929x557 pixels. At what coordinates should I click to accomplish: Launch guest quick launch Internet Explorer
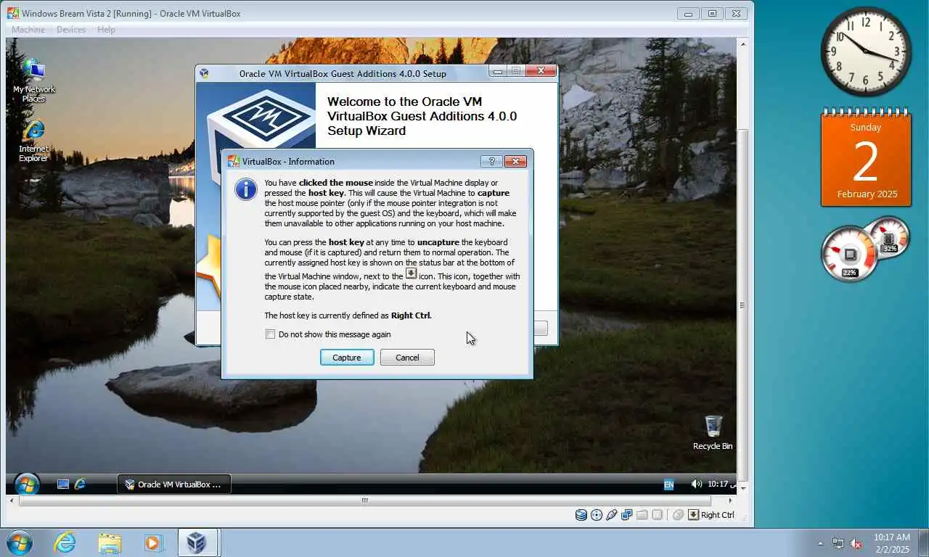click(80, 484)
